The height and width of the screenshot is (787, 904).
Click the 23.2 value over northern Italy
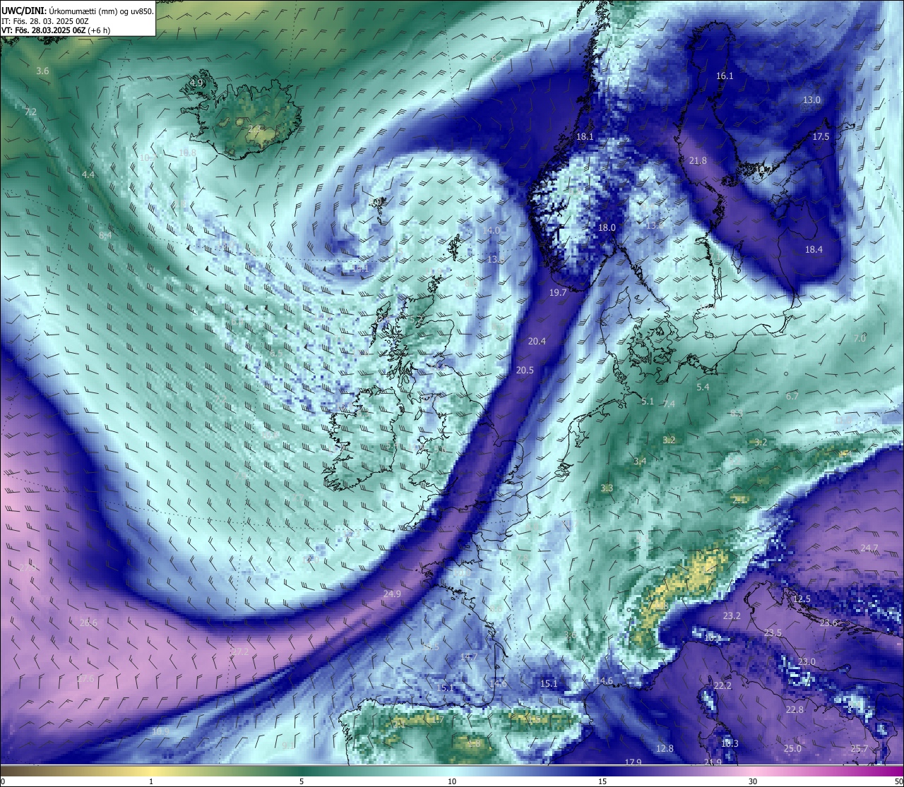pyautogui.click(x=732, y=615)
